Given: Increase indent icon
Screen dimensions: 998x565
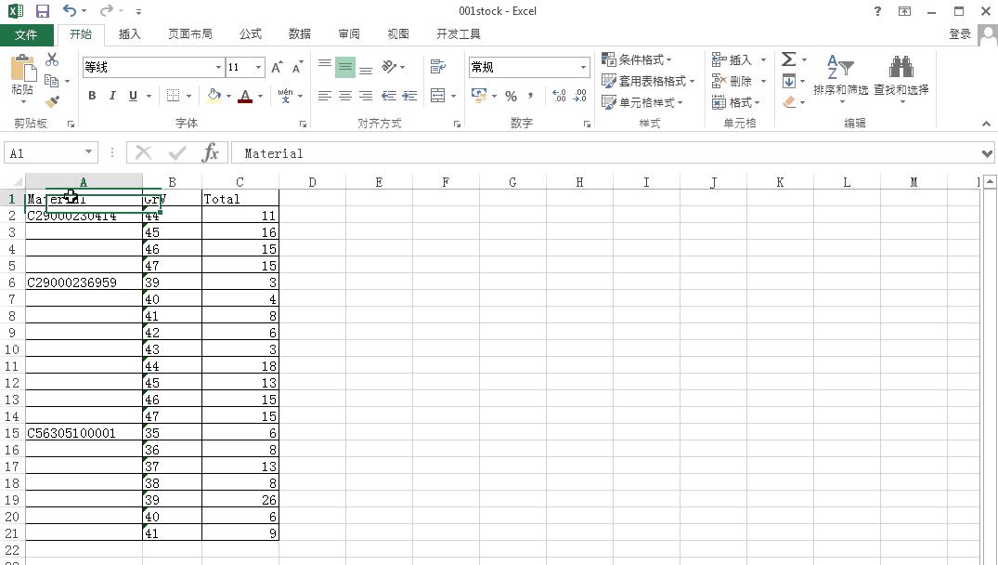Looking at the screenshot, I should (x=409, y=96).
